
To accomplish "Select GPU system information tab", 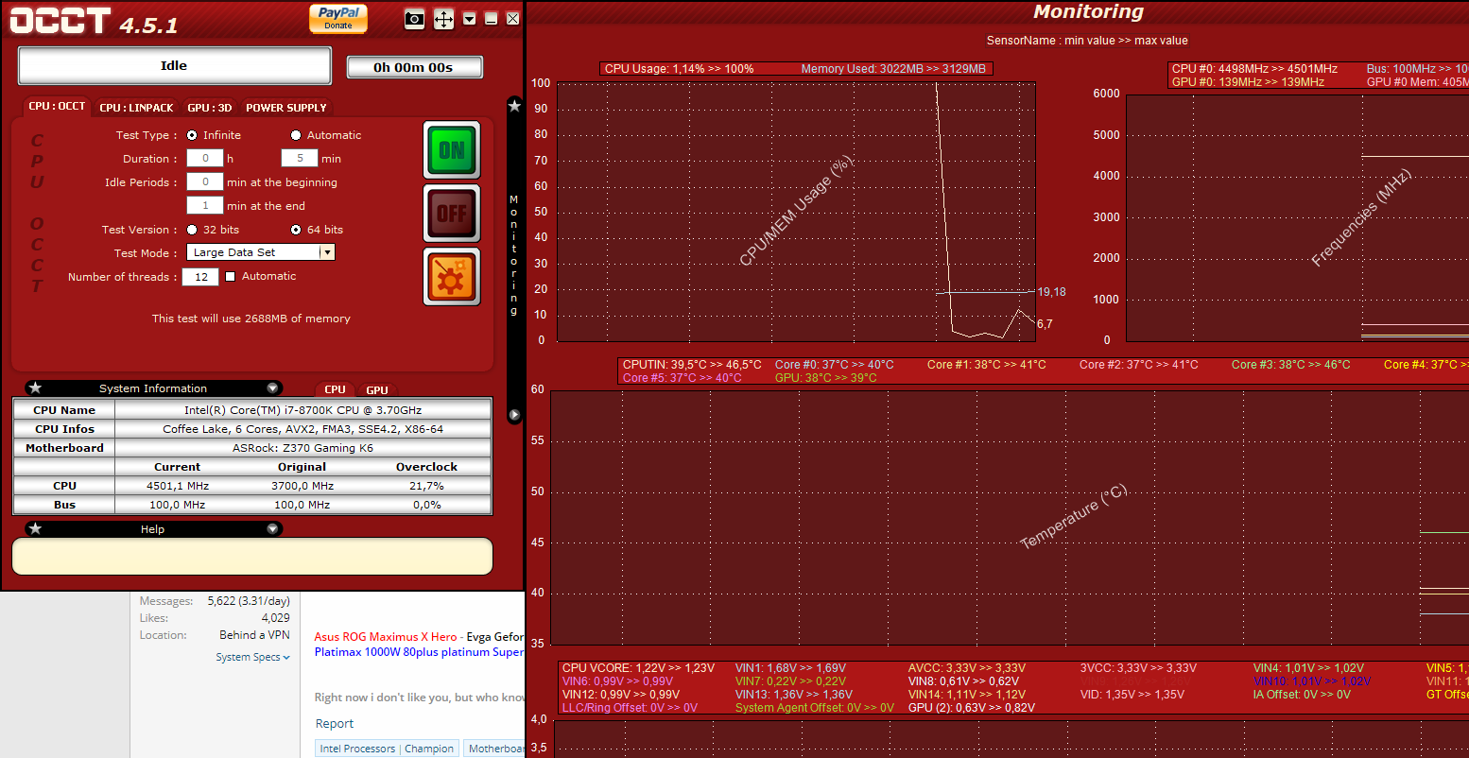I will (x=377, y=390).
